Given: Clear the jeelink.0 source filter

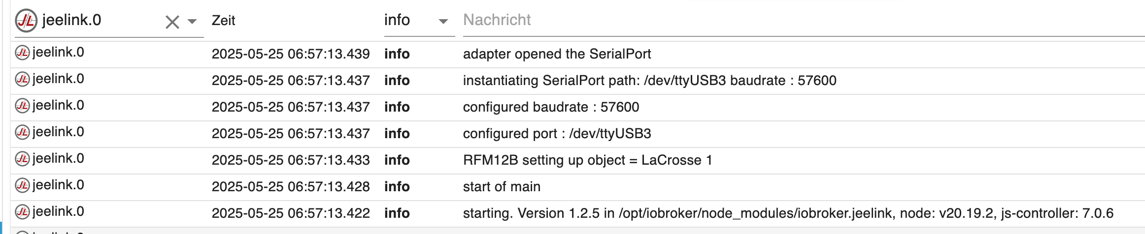Looking at the screenshot, I should point(172,22).
